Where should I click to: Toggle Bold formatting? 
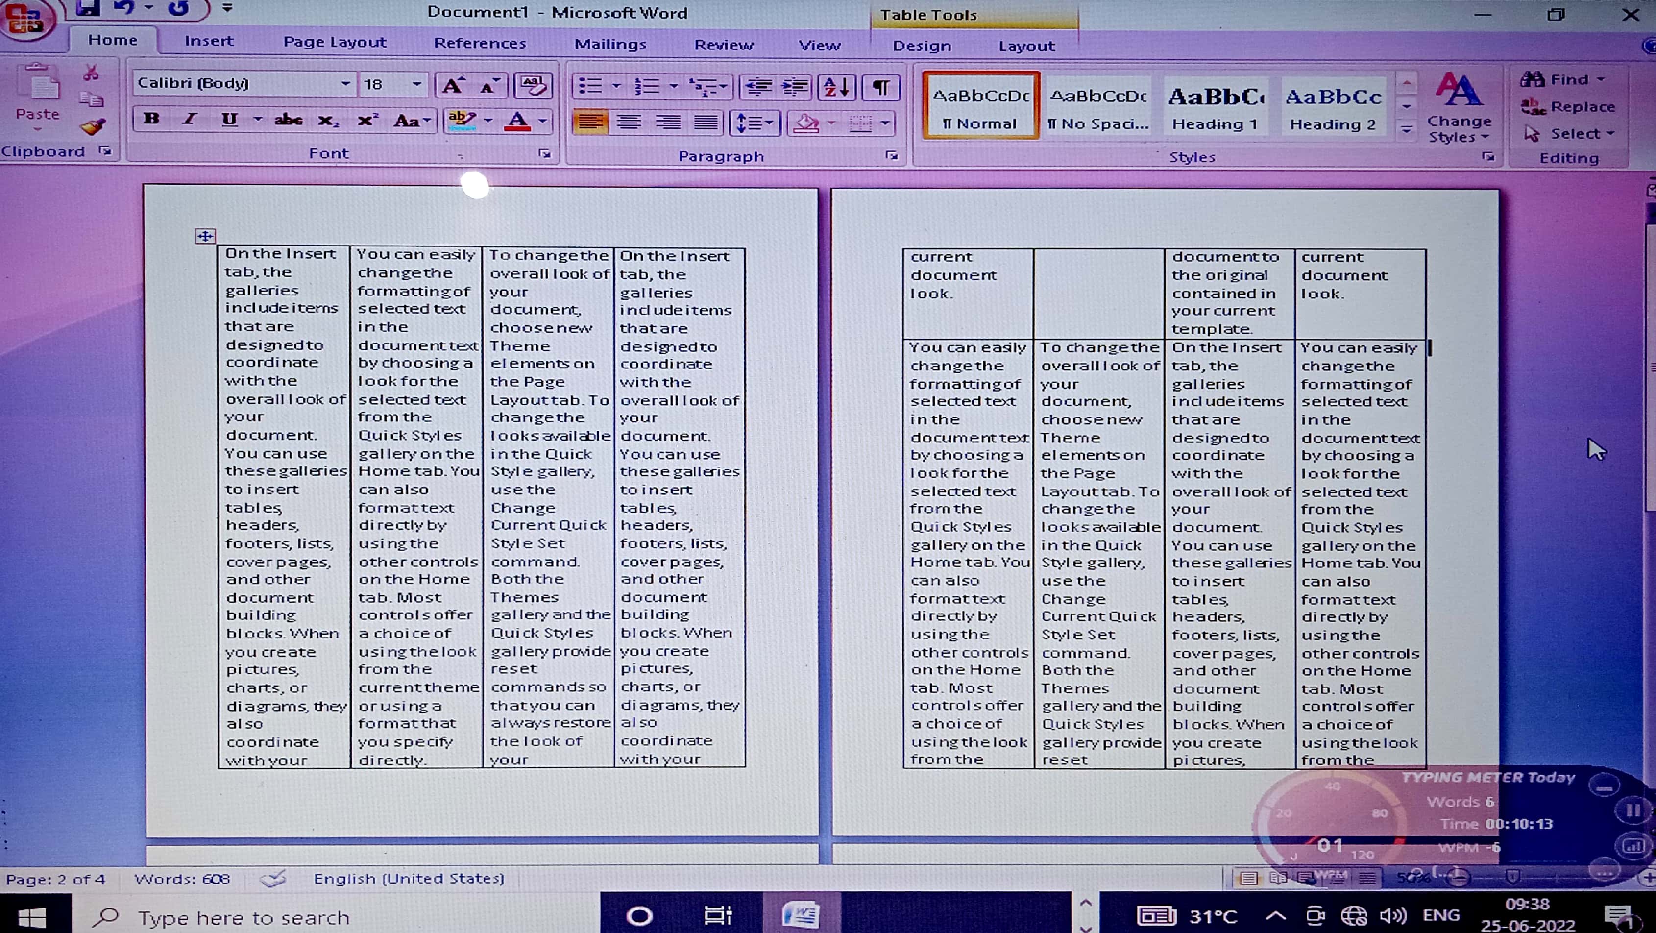click(x=152, y=119)
